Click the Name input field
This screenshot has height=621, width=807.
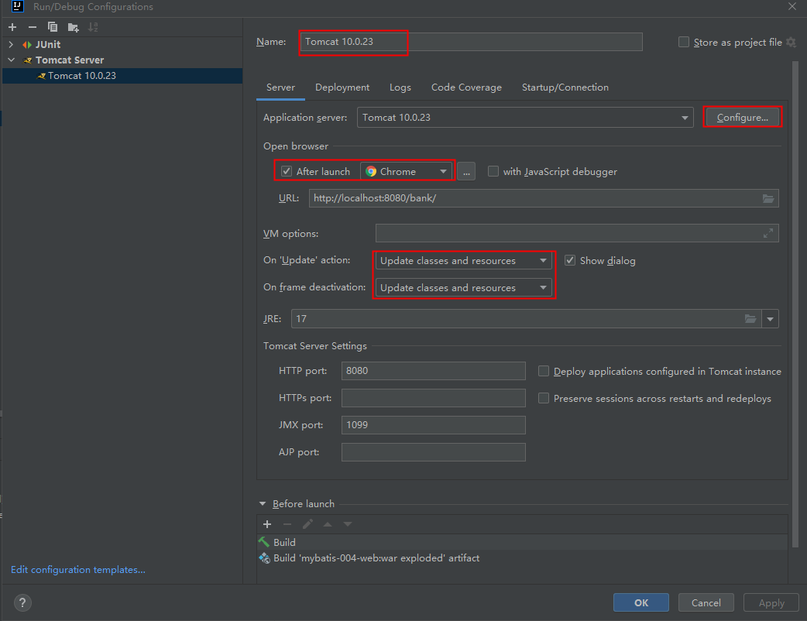[x=471, y=42]
